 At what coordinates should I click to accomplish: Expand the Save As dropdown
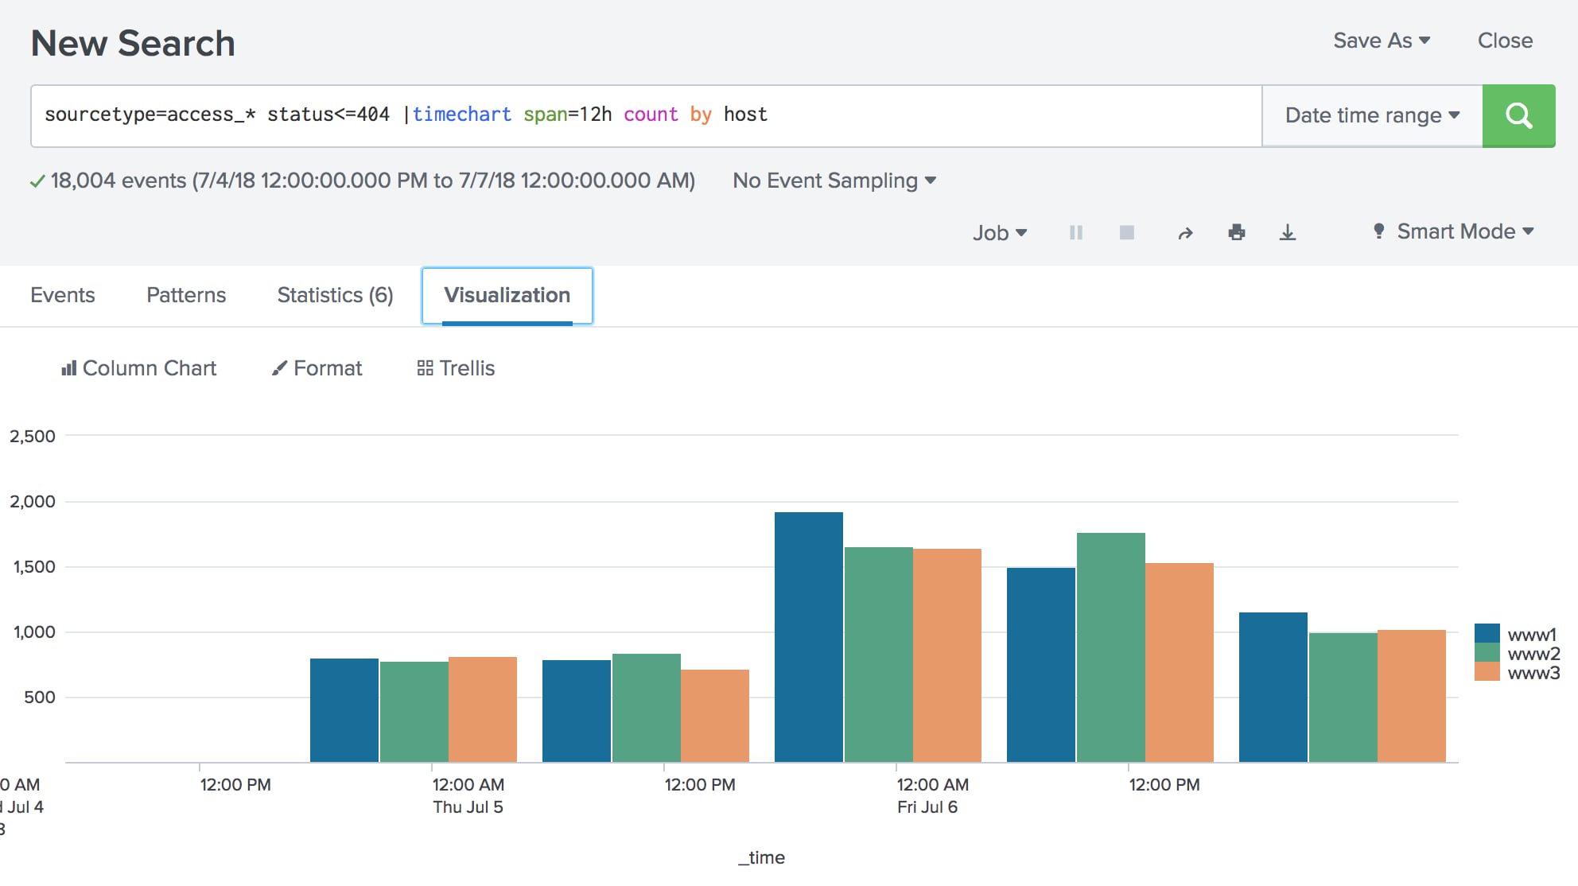click(1382, 41)
